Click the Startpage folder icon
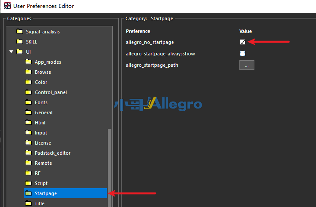This screenshot has width=316, height=207. coord(29,193)
